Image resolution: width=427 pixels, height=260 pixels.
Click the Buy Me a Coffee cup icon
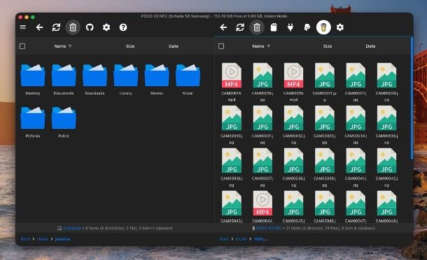click(x=323, y=27)
